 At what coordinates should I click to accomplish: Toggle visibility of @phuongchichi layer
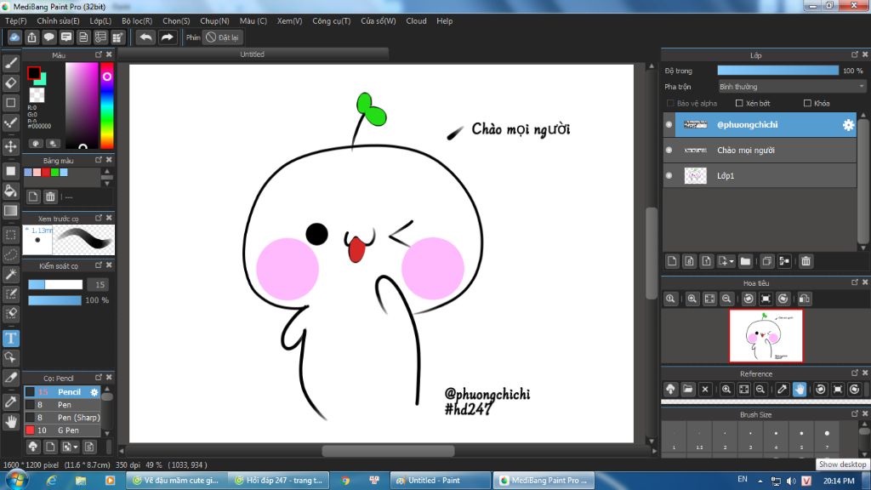(669, 125)
